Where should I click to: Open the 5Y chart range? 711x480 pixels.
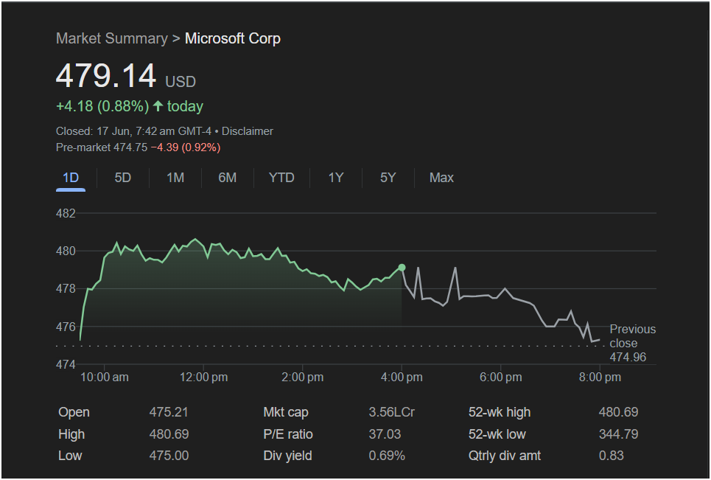[x=388, y=178]
